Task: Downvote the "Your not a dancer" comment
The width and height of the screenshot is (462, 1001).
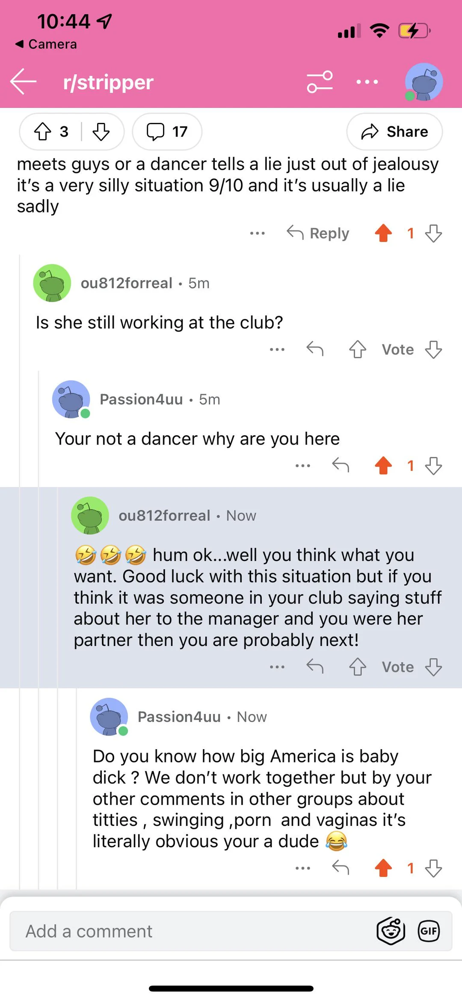Action: (x=433, y=465)
